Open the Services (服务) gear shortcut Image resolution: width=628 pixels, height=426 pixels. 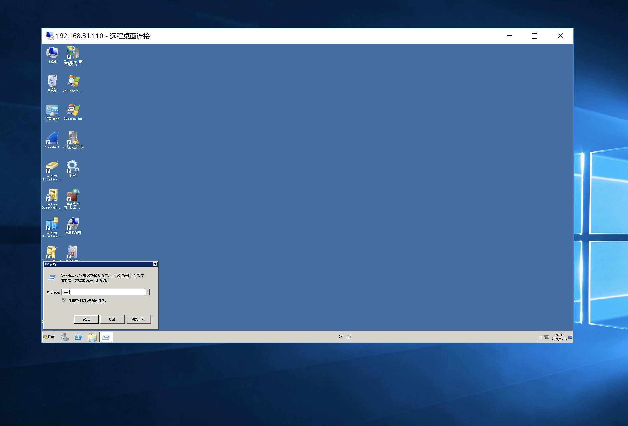[73, 167]
